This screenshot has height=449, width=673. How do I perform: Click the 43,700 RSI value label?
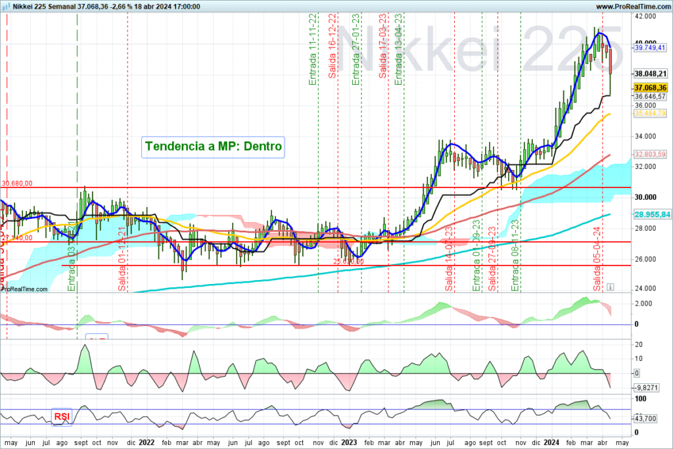click(645, 418)
